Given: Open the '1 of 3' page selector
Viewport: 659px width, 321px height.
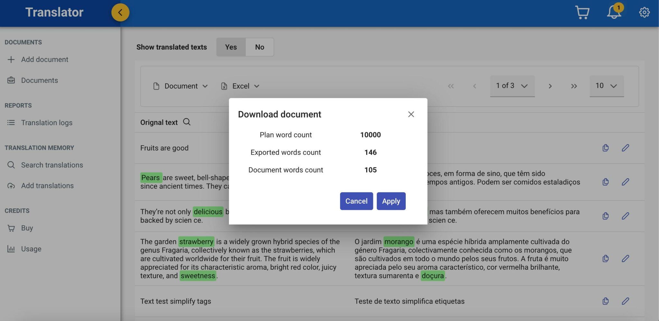Looking at the screenshot, I should click(512, 86).
